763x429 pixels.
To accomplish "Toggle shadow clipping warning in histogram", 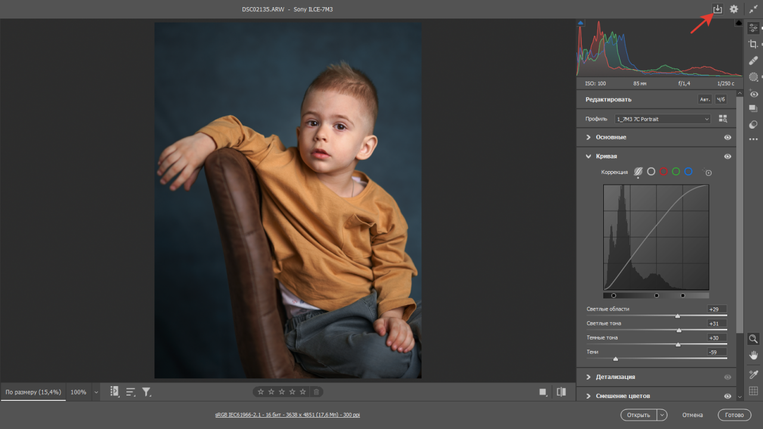I will click(581, 23).
